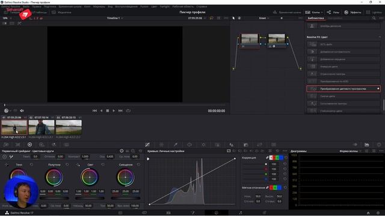Reset the Полутона color wheel
Screen dimensions: 385x216
(x=67, y=164)
